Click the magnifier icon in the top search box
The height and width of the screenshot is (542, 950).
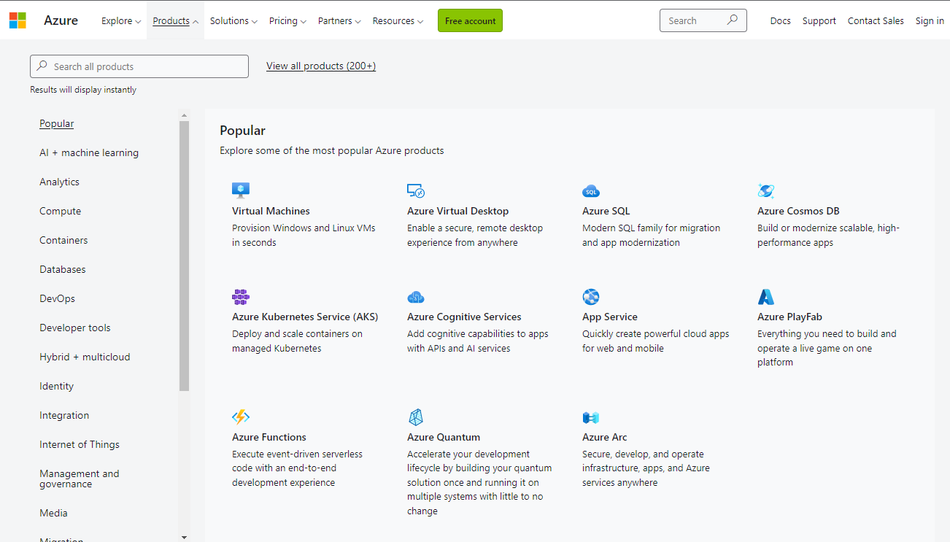[733, 20]
